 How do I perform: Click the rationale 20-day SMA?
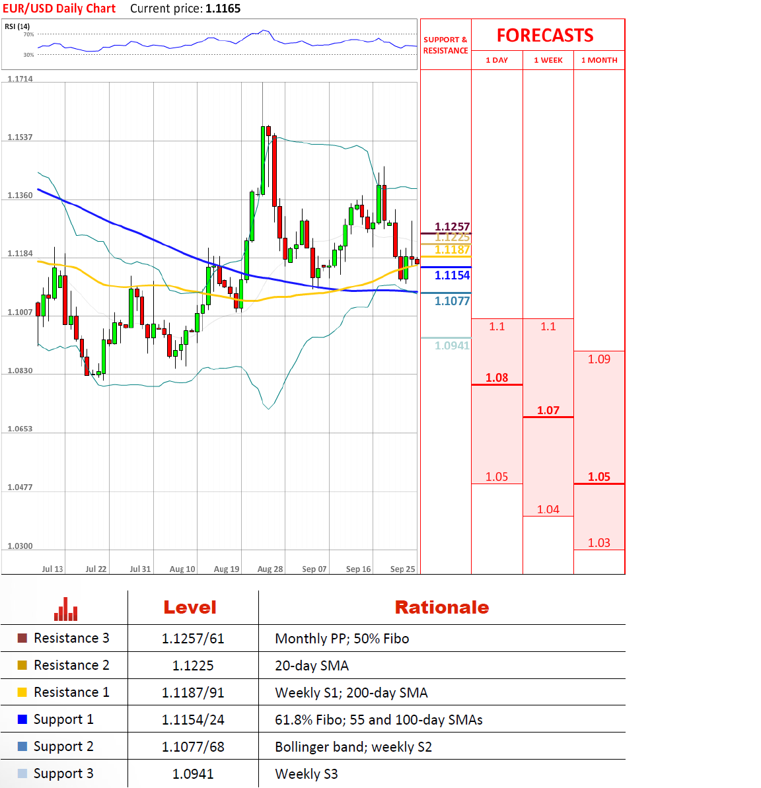click(x=312, y=666)
